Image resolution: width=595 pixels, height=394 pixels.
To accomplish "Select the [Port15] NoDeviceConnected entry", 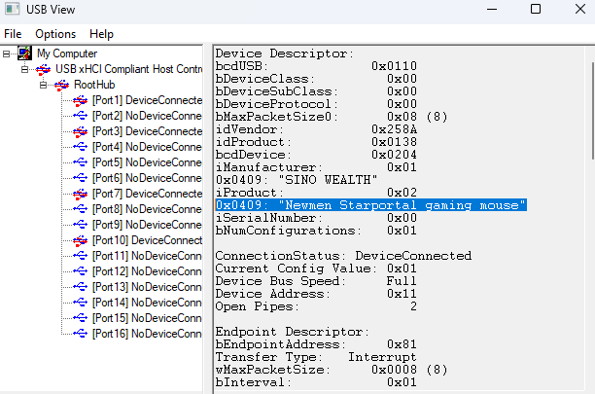I will (147, 318).
